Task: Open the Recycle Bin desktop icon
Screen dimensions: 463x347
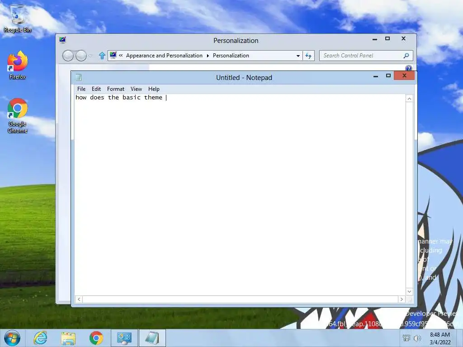Action: click(18, 18)
